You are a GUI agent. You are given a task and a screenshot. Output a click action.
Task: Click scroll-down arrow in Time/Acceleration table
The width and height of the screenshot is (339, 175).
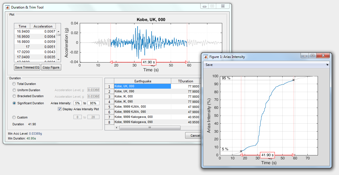coord(58,59)
